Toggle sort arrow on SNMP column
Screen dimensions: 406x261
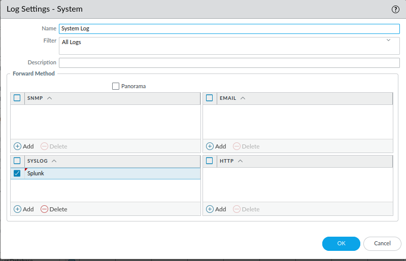[x=49, y=98]
